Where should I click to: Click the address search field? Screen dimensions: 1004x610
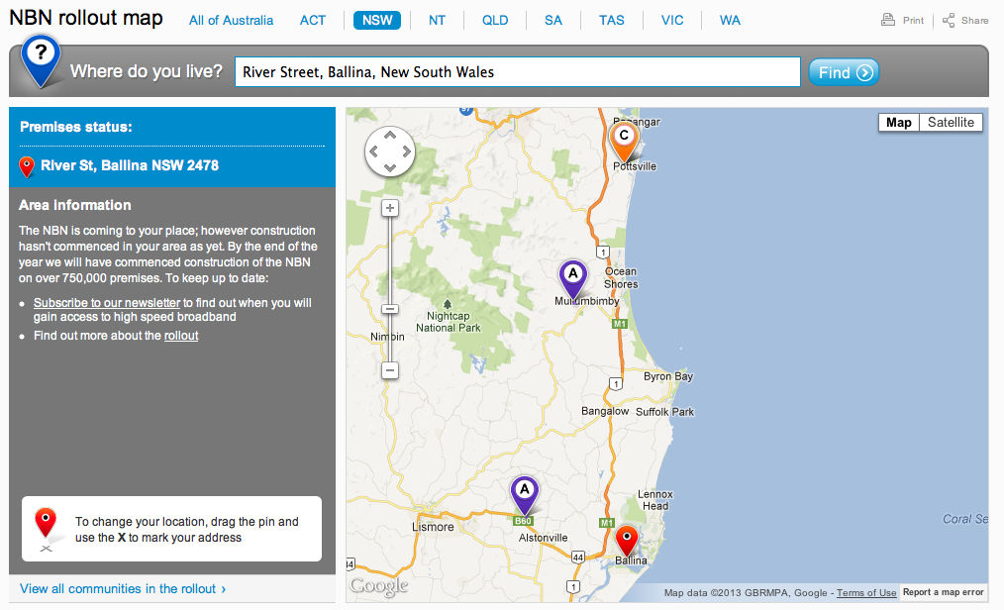518,71
